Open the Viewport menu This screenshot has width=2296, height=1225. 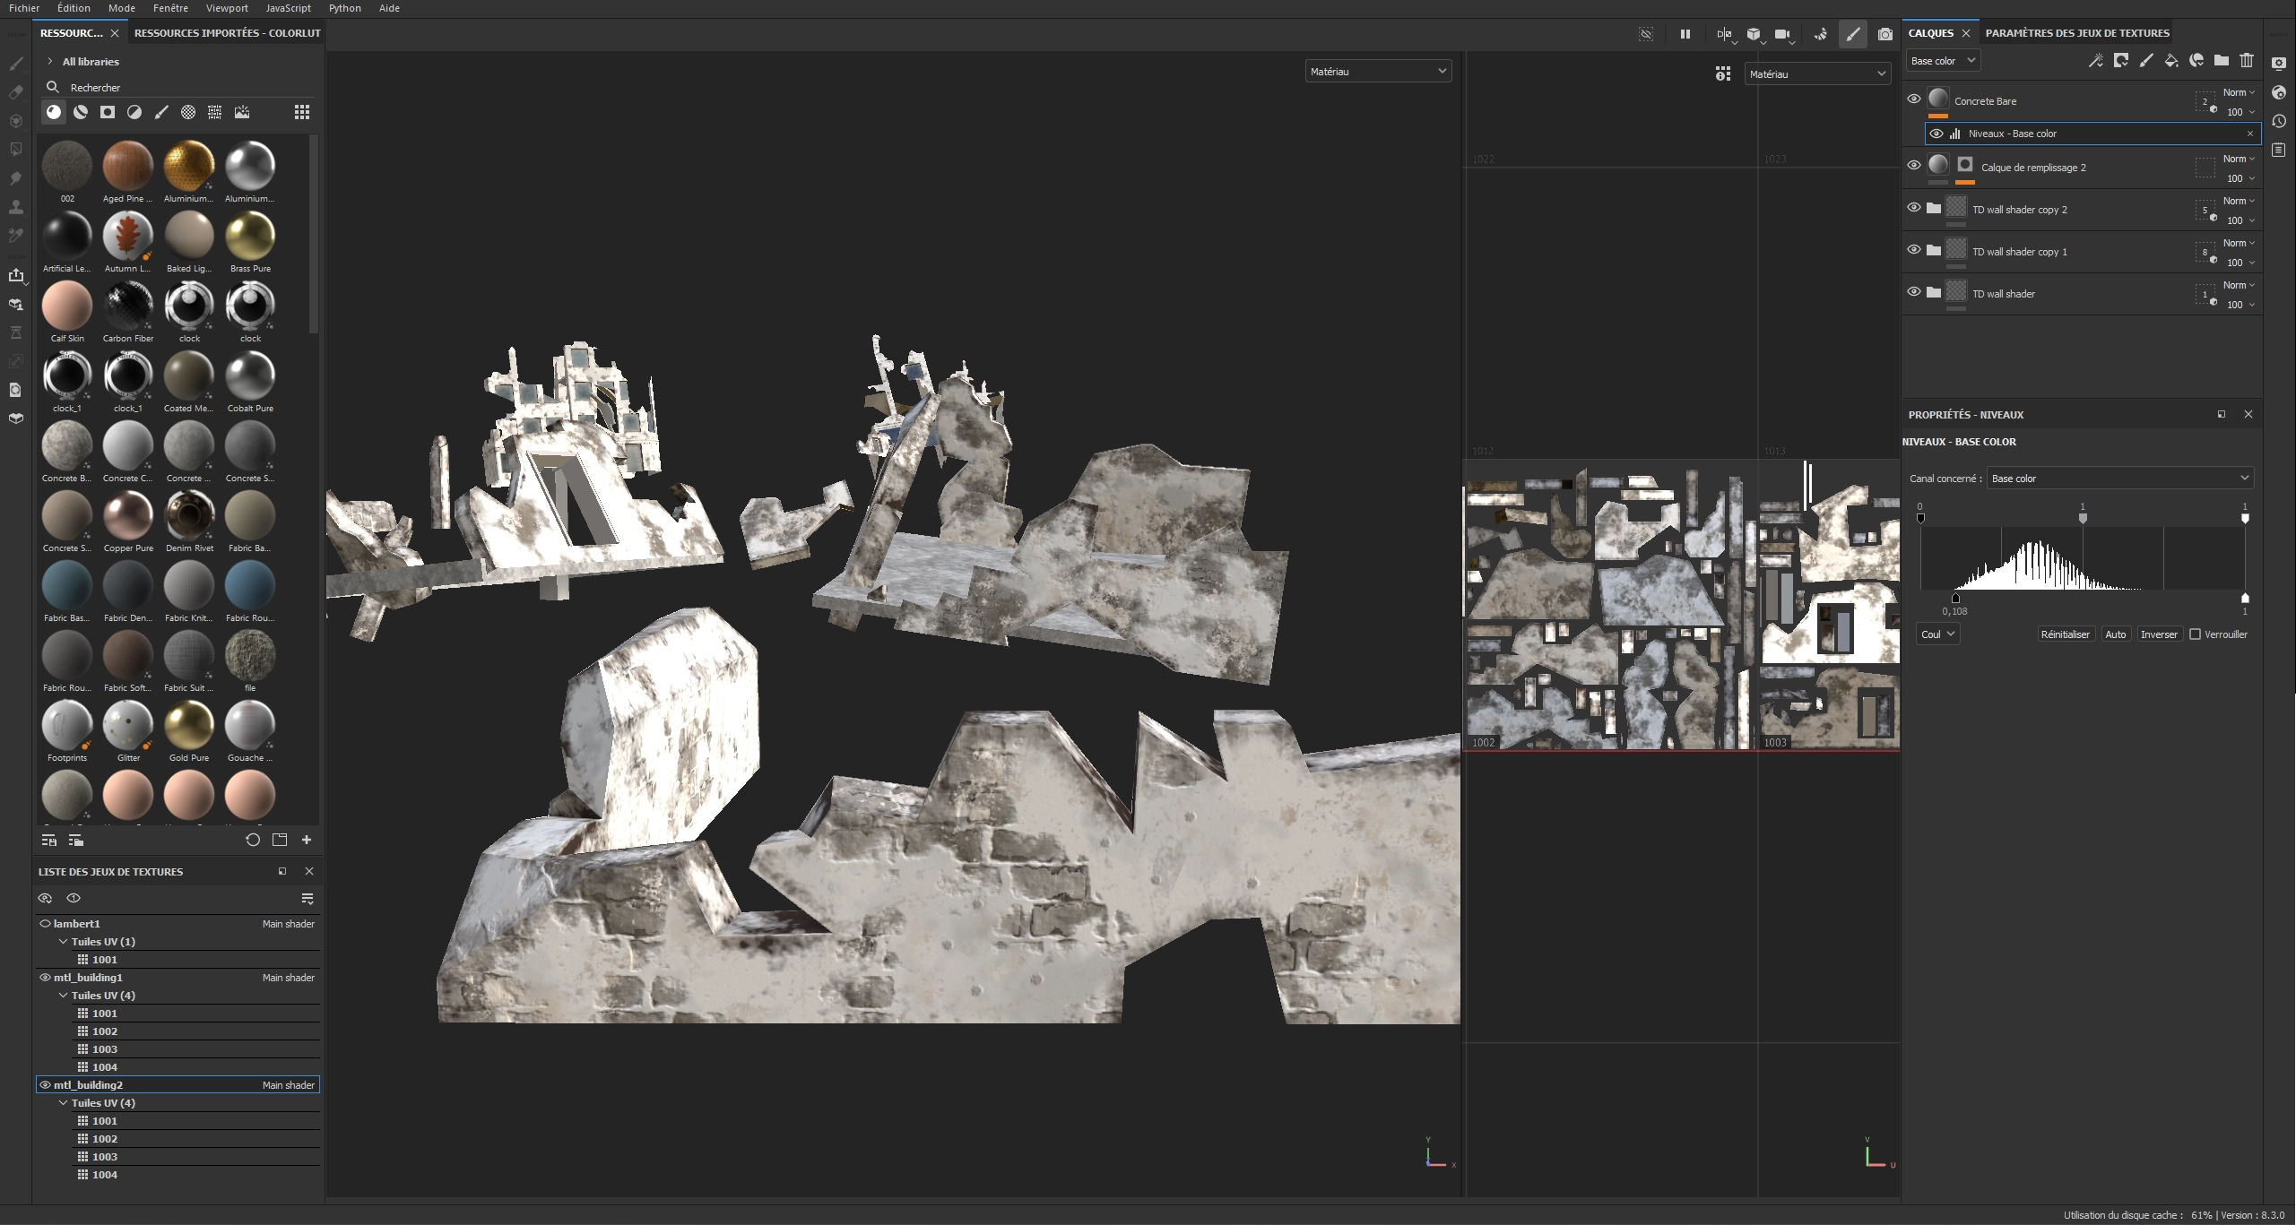pyautogui.click(x=227, y=8)
